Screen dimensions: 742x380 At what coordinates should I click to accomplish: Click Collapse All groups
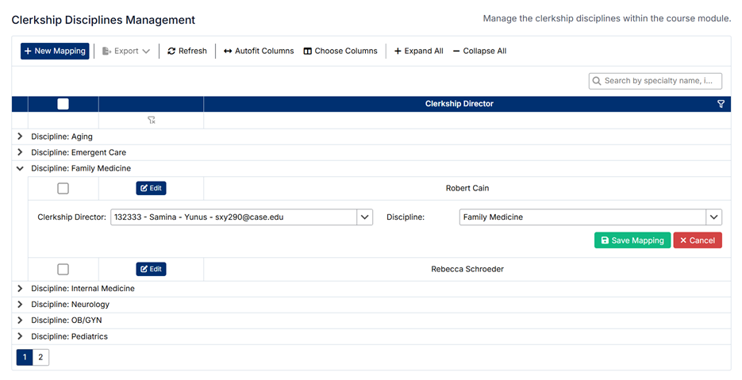[479, 52]
